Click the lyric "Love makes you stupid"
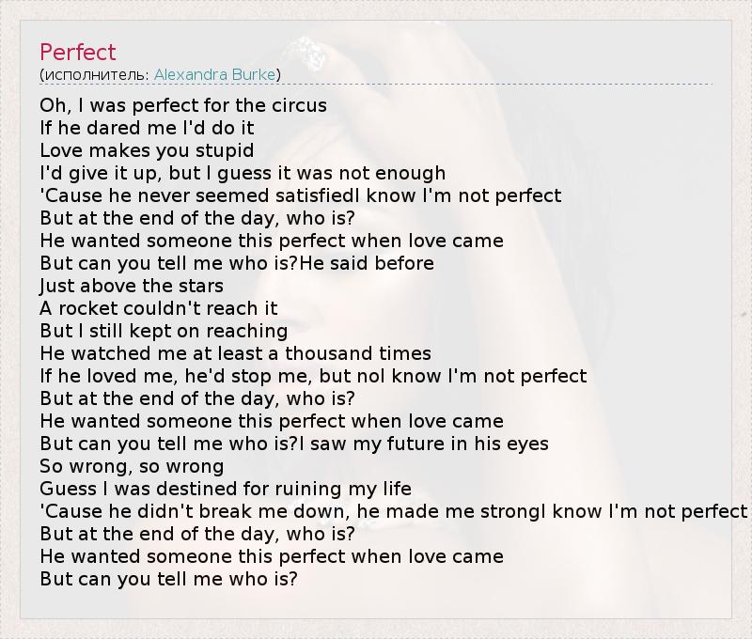 147,150
